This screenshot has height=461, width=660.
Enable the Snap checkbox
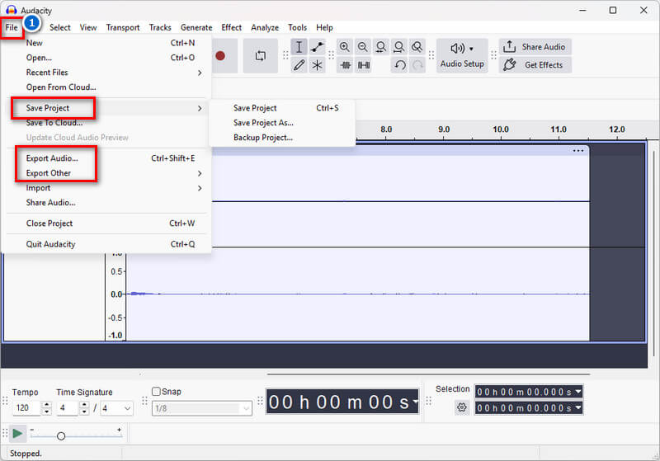tap(156, 392)
